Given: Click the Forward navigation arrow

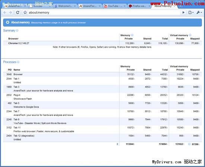Looking at the screenshot, I should (x=10, y=13).
